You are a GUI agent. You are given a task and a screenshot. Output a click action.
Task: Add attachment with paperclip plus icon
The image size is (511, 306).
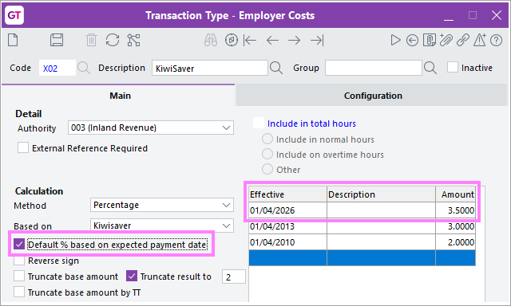click(x=446, y=41)
